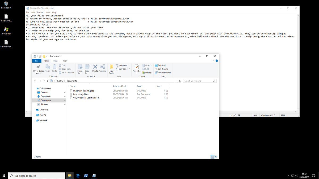Open the Properties icon in ribbon
The image size is (319, 179).
pyautogui.click(x=137, y=69)
